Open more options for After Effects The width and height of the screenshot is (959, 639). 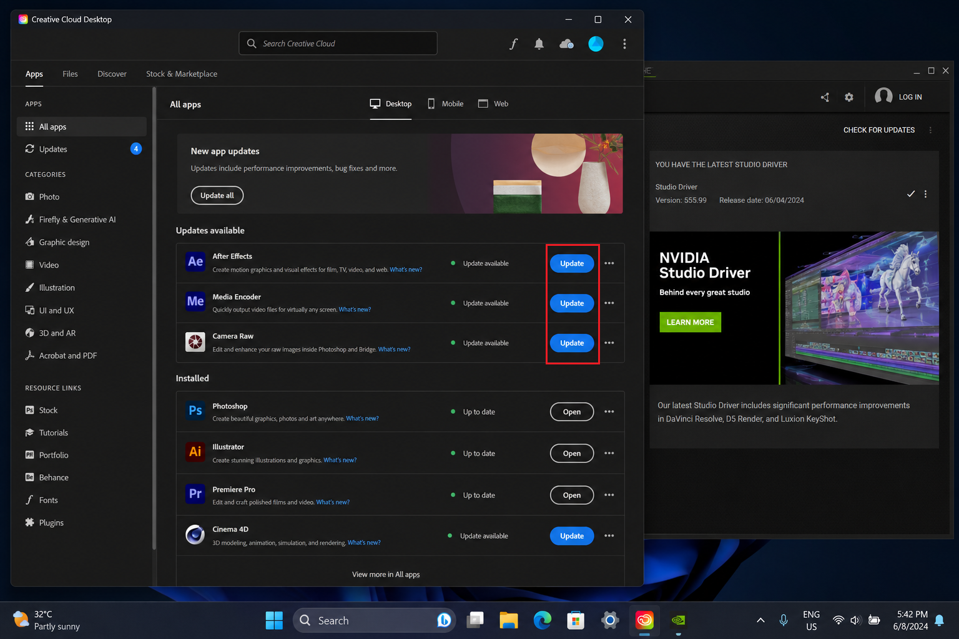[x=609, y=263]
